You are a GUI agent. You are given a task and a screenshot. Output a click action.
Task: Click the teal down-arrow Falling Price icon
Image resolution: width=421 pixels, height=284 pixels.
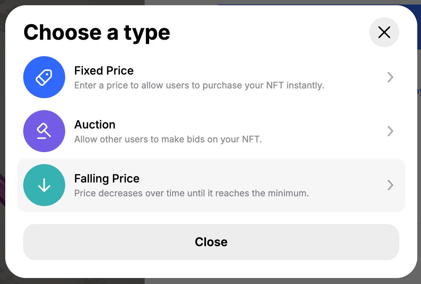[44, 185]
